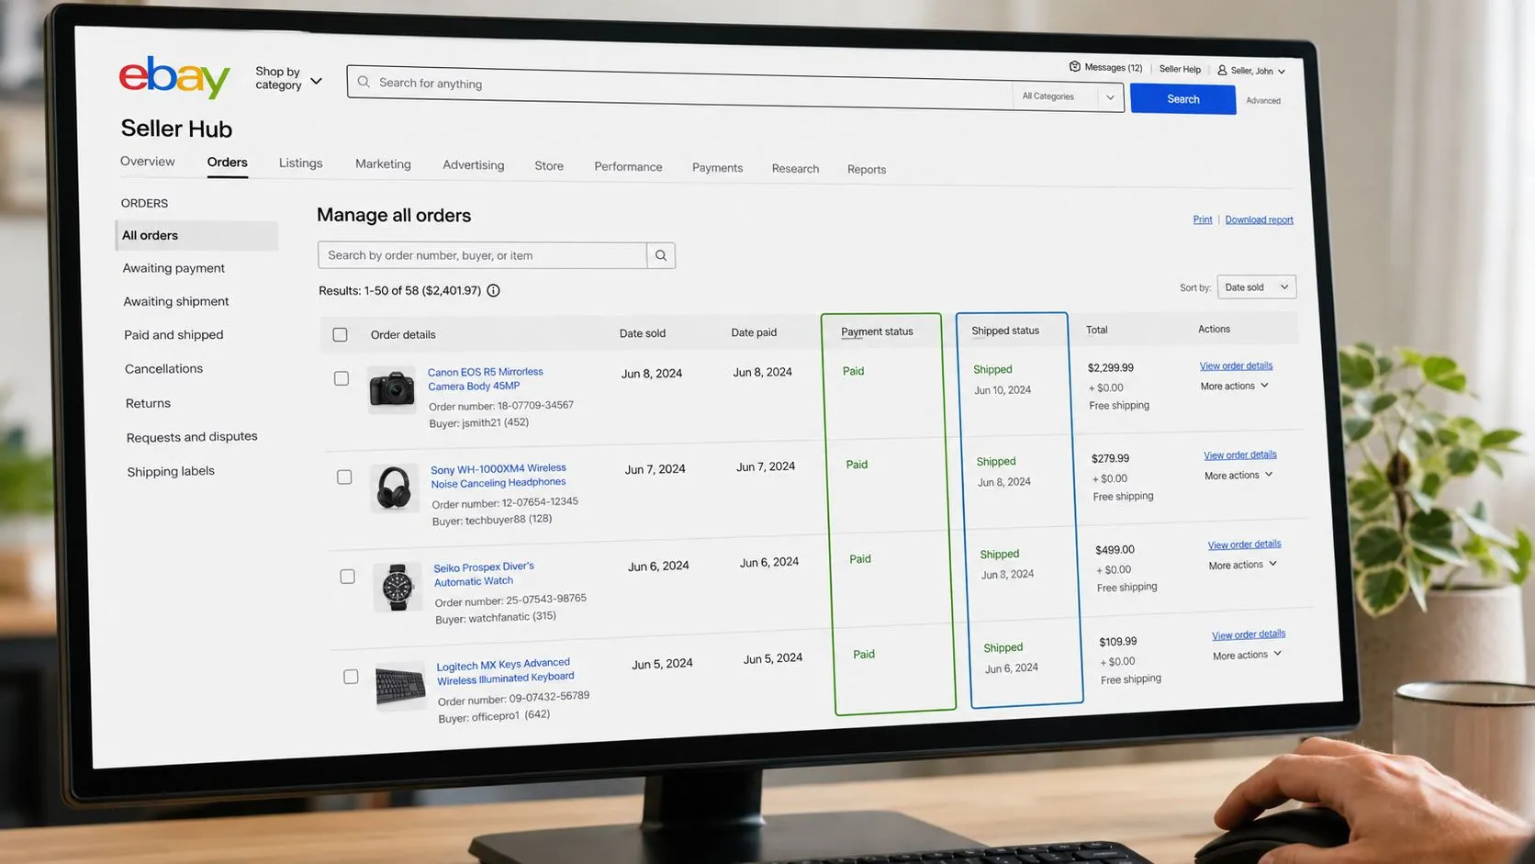Expand More actions for the Sony order
Image resolution: width=1535 pixels, height=864 pixels.
[1238, 476]
